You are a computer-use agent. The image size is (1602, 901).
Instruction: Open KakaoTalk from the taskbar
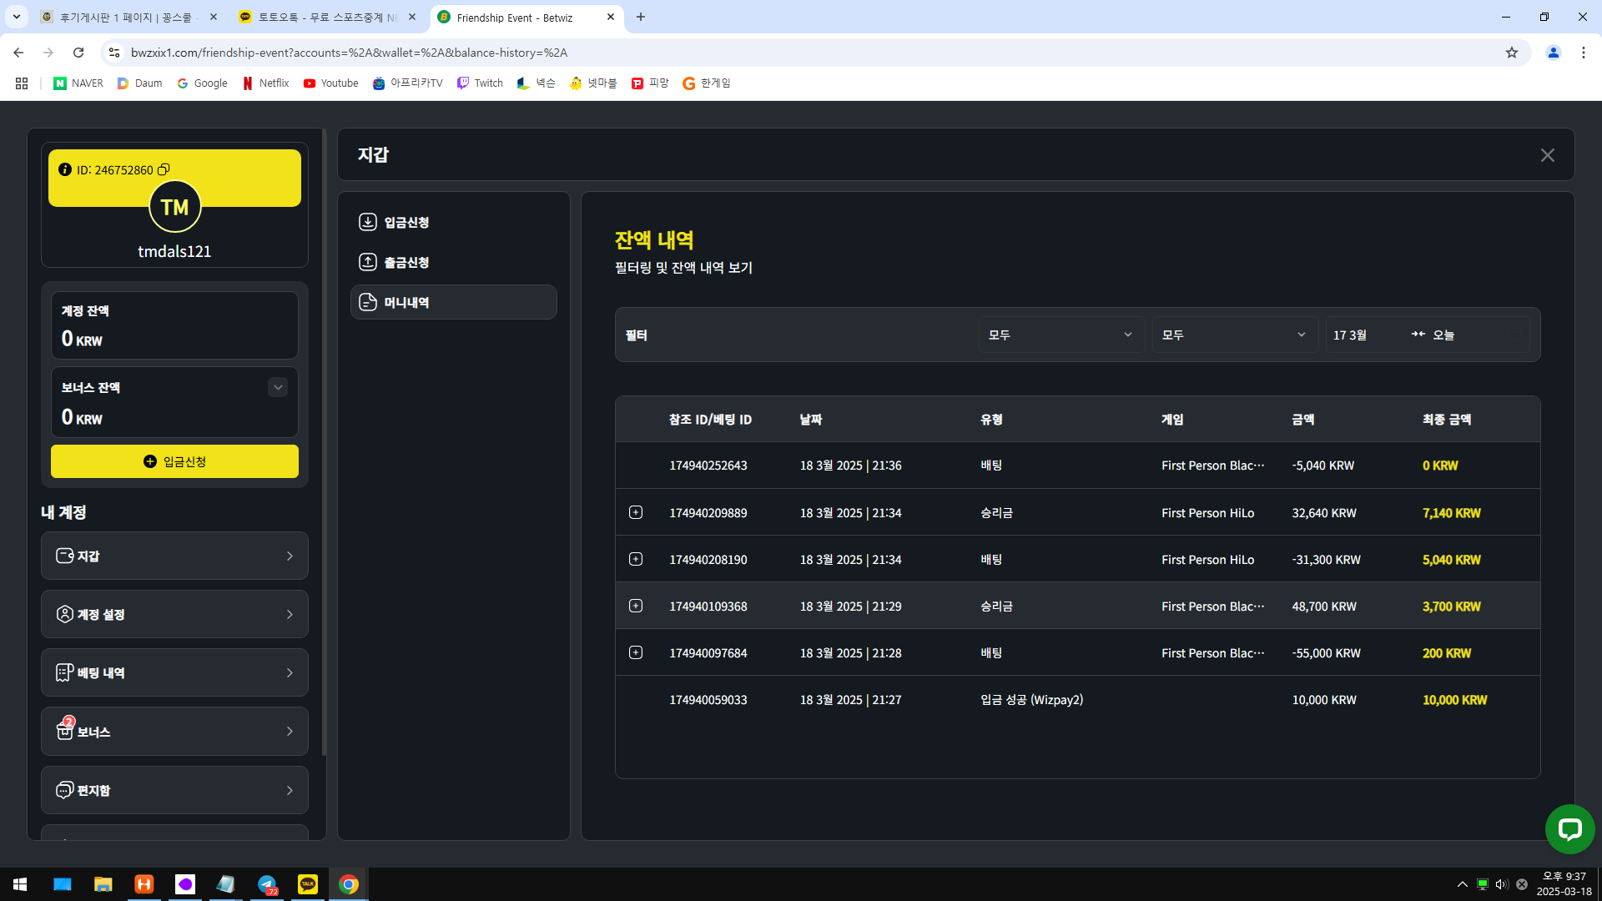click(308, 884)
